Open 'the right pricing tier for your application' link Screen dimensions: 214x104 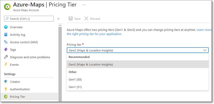coord(94,34)
